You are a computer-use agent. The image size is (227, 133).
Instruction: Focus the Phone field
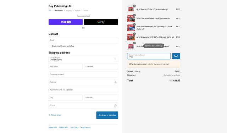[83, 105]
